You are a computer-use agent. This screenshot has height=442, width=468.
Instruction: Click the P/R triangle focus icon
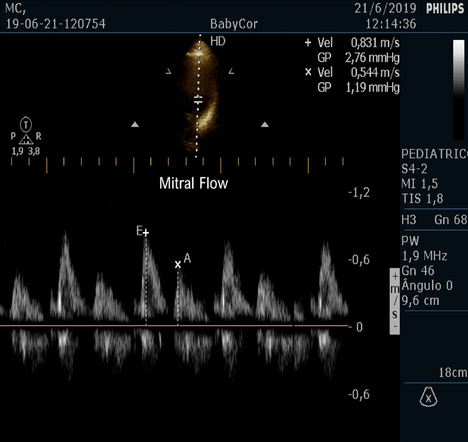(x=26, y=139)
